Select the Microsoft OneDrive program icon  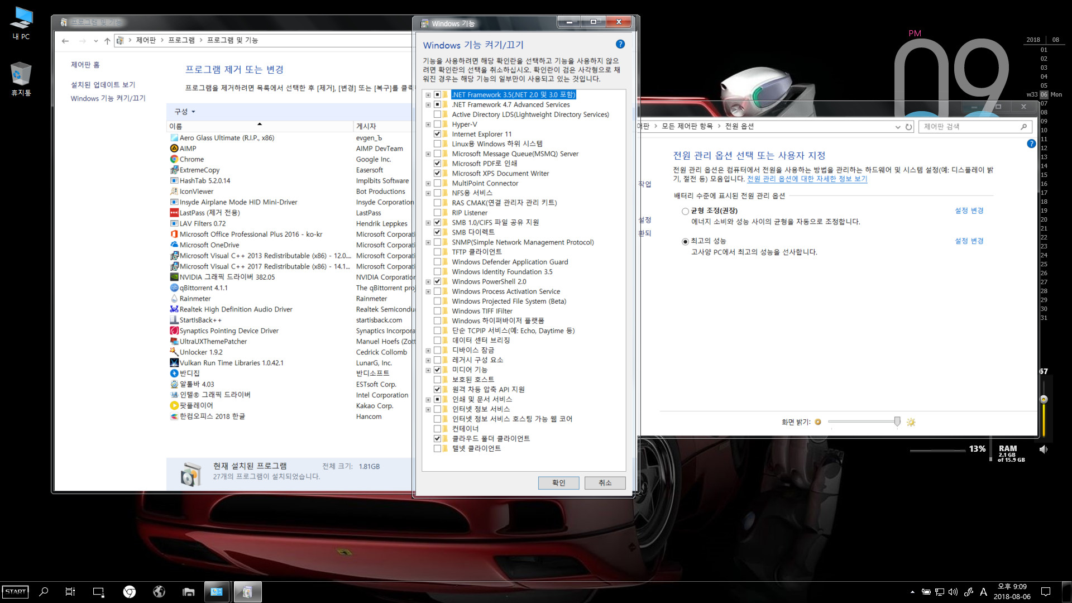click(174, 245)
